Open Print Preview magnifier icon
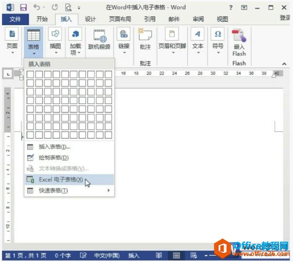 point(68,8)
